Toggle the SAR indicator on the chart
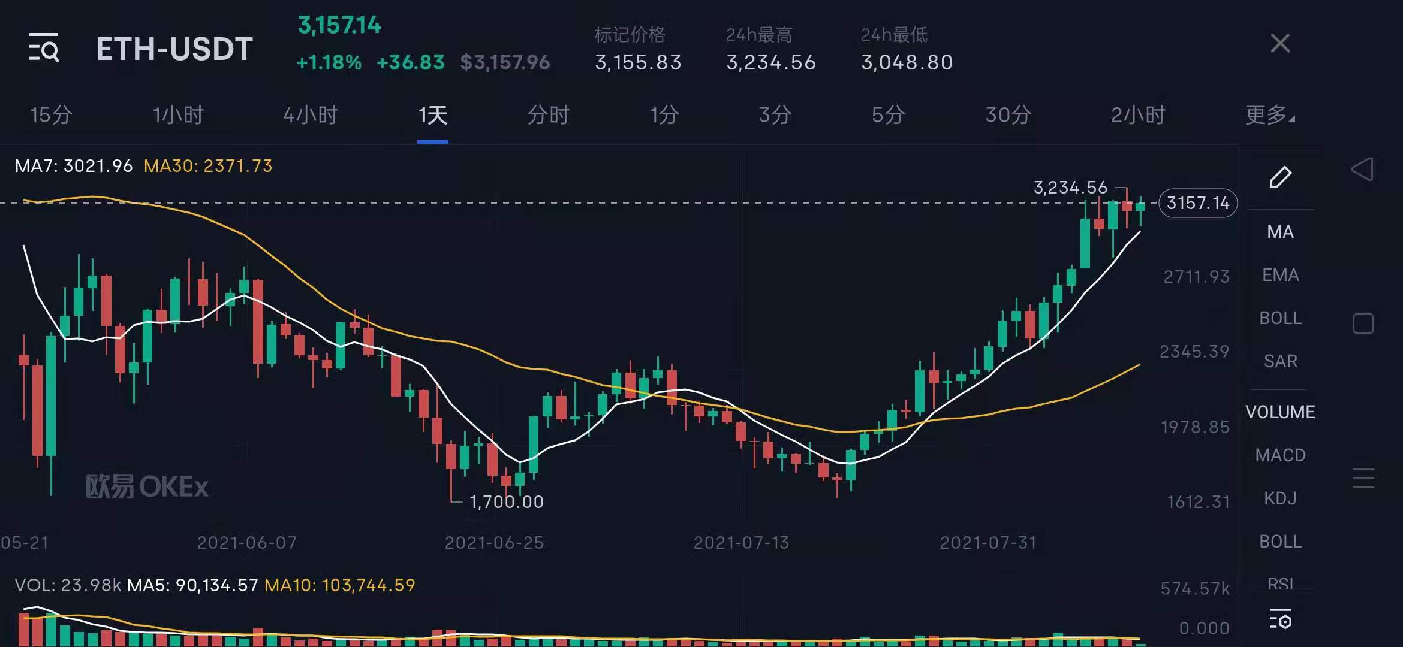This screenshot has height=647, width=1403. 1280,361
